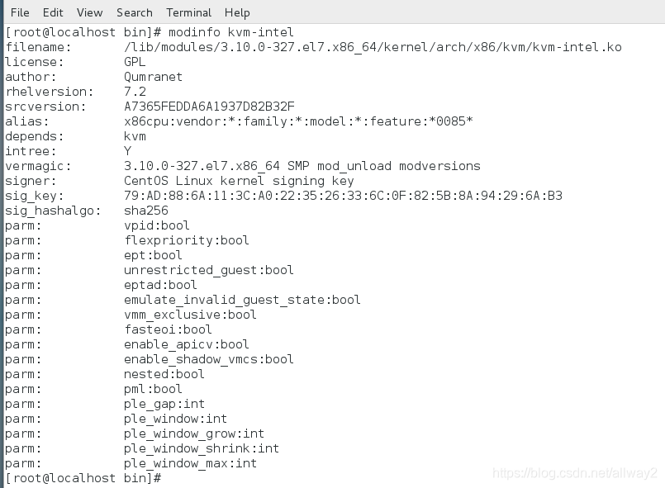This screenshot has height=488, width=665.
Task: Open the File menu
Action: 19,12
